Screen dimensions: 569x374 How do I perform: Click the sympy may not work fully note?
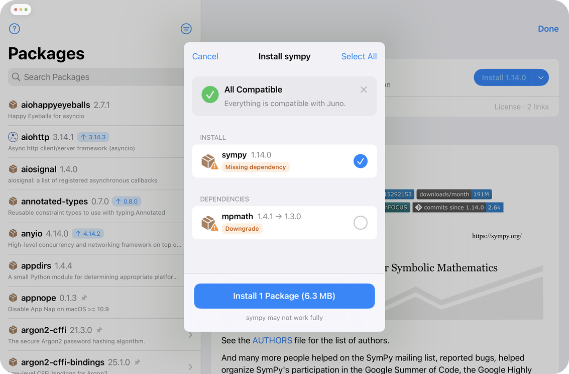pyautogui.click(x=284, y=318)
